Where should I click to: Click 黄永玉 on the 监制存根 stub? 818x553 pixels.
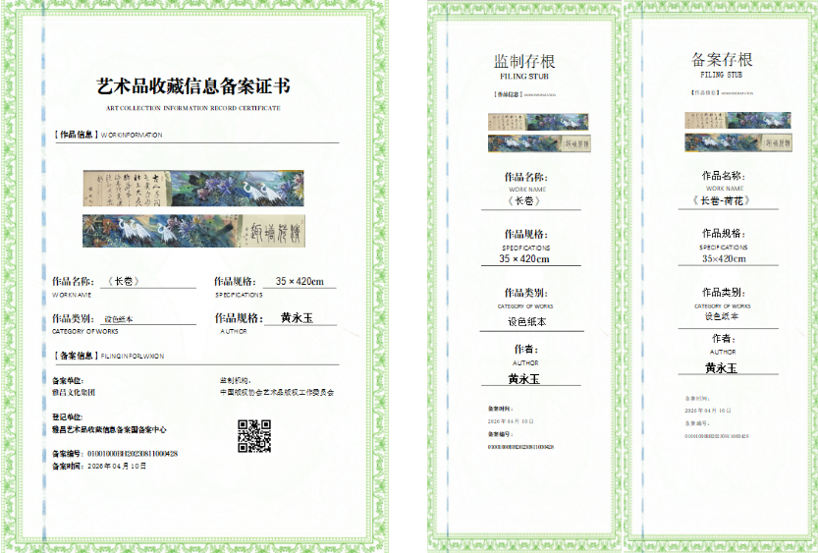523,379
